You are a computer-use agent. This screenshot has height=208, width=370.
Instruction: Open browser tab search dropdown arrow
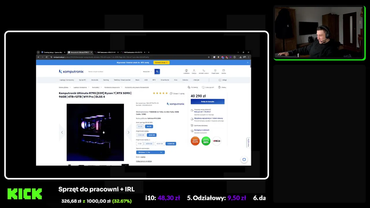point(38,52)
